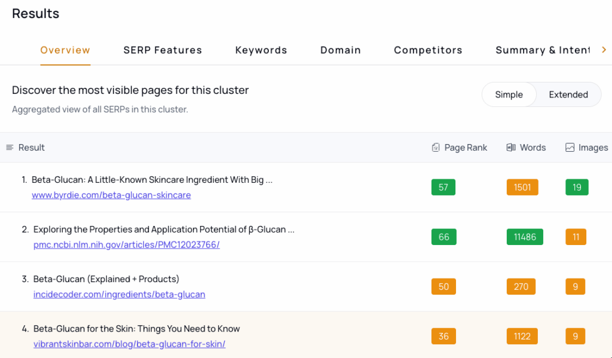Screen dimensions: 612x358
Task: Open the pmc.ncbi.nlm.nih.gov article link
Action: (x=127, y=245)
